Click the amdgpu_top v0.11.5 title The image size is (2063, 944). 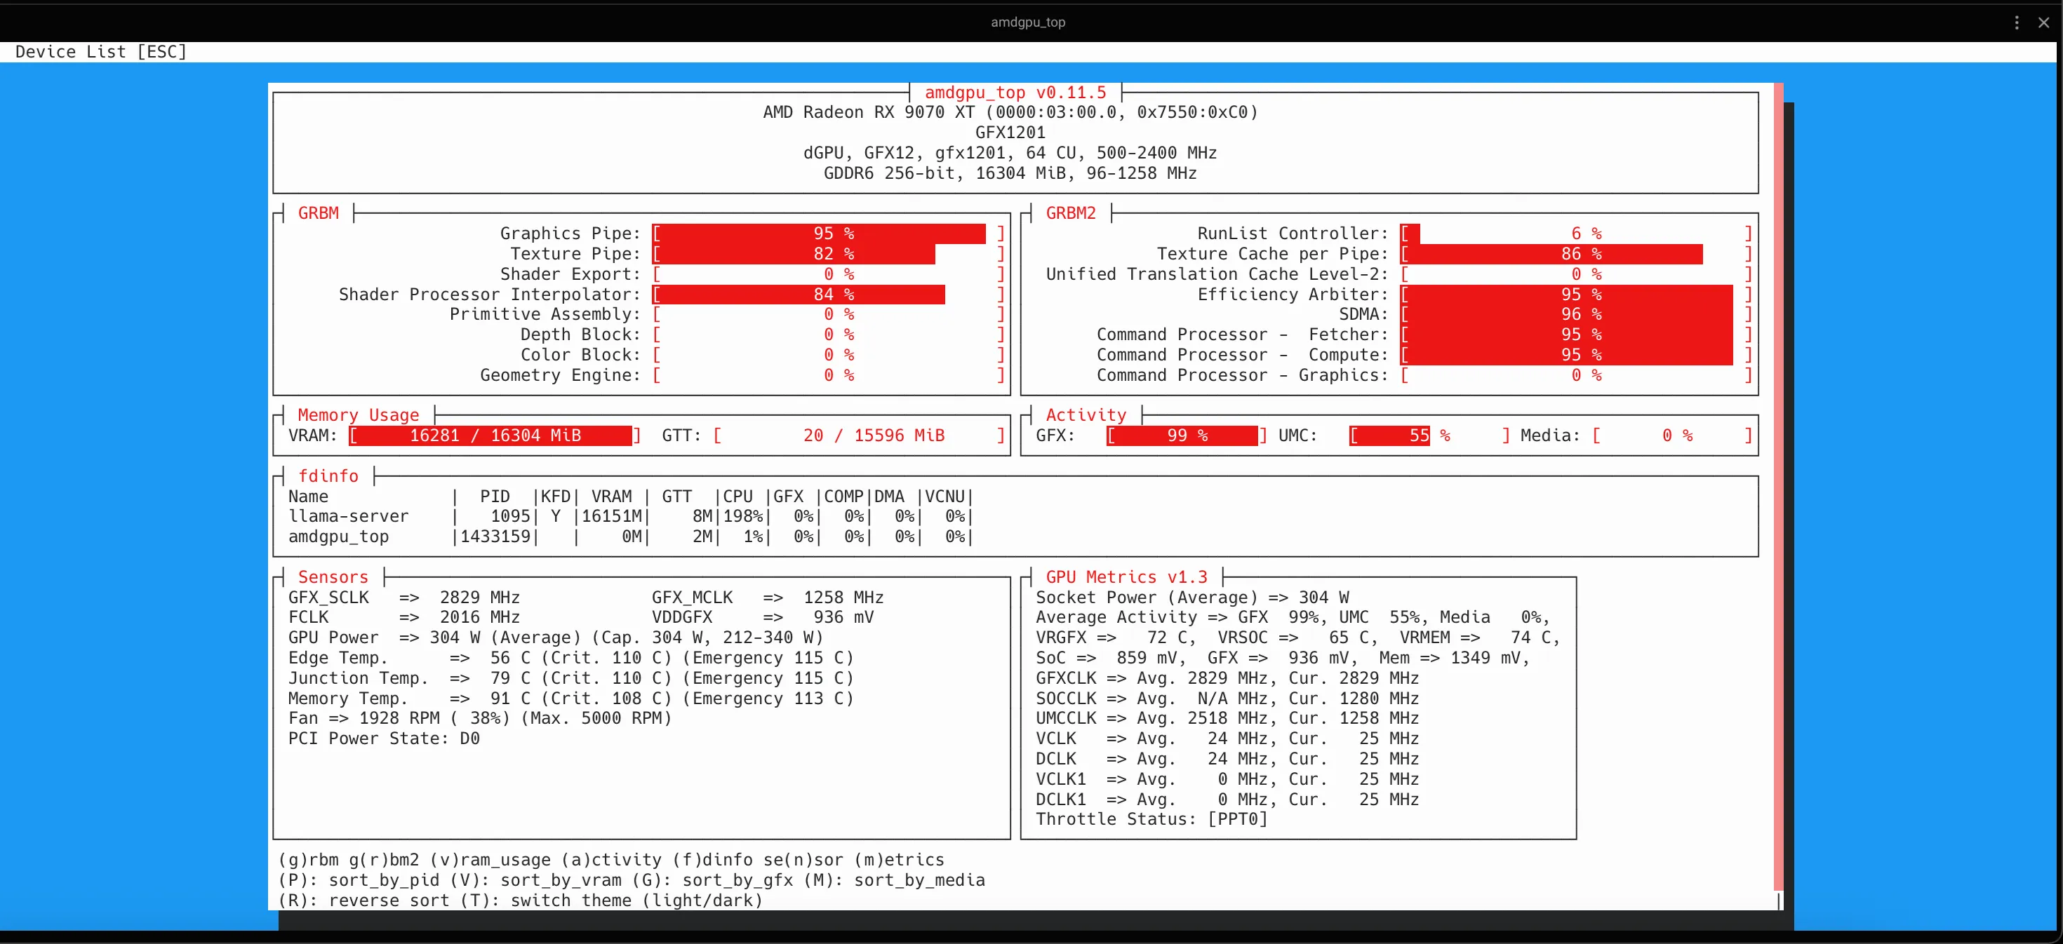pyautogui.click(x=1015, y=93)
